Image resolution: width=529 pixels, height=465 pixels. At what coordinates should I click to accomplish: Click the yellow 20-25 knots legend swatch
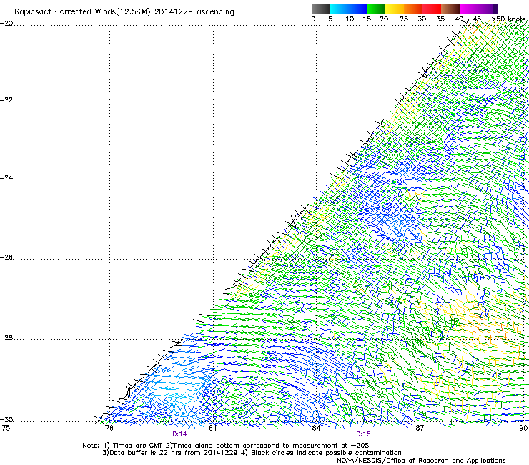click(x=395, y=9)
